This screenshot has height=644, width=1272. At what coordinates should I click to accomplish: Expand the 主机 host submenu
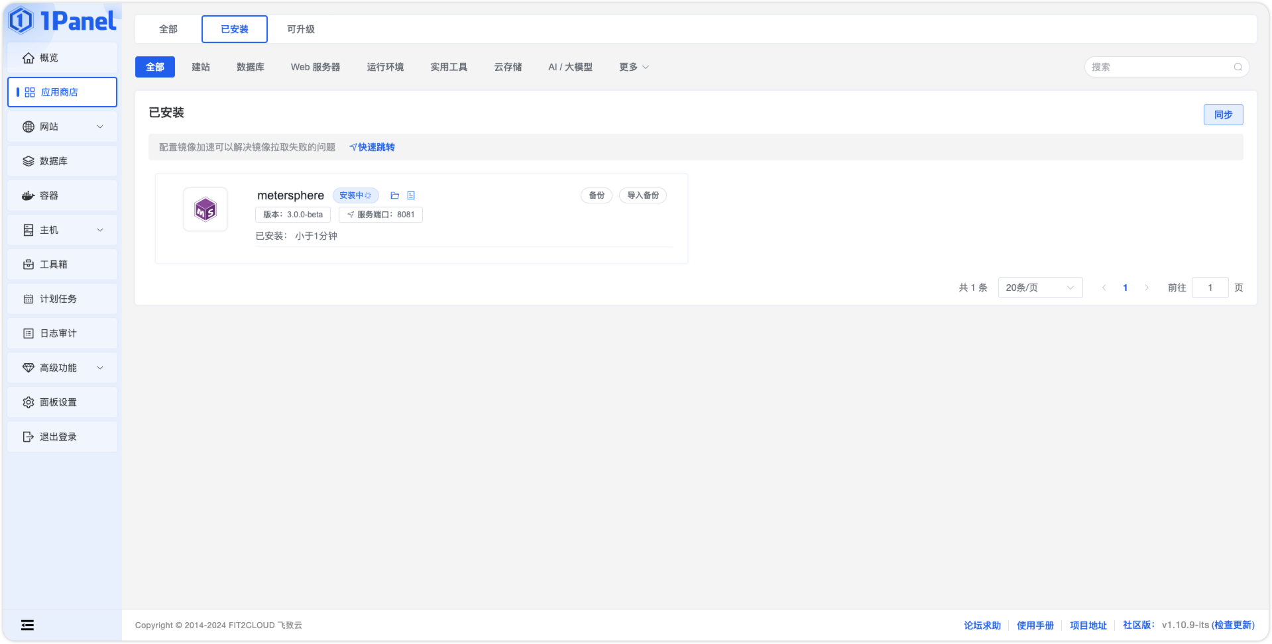click(62, 230)
